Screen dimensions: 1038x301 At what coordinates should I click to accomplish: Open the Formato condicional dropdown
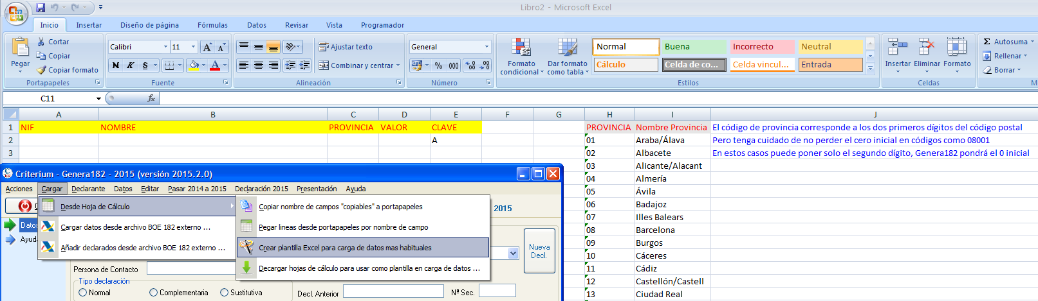(521, 56)
